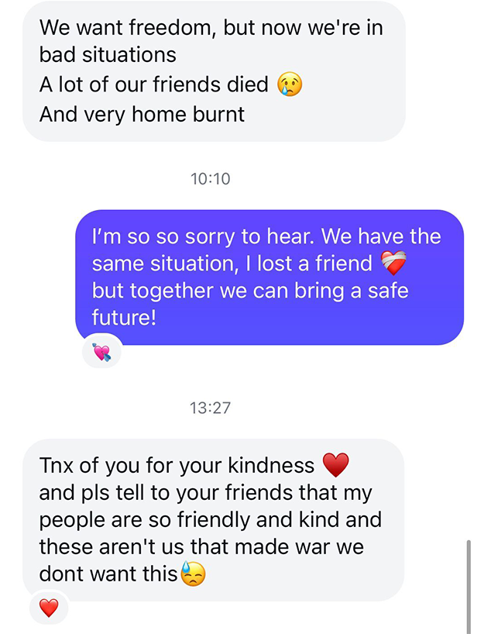Click the mending heart emoji in purple message
491x634 pixels.
[x=393, y=263]
